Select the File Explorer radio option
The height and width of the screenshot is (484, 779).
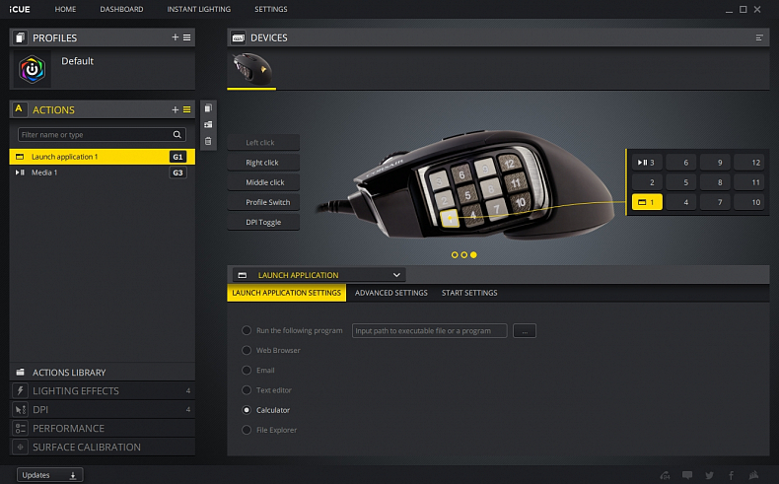click(x=247, y=430)
